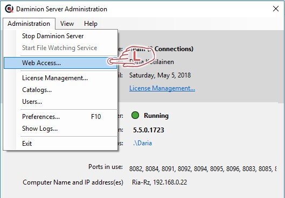Viewport: 285px width, 198px height.
Task: Click the Ria-Rz computer name text
Action: pos(141,182)
